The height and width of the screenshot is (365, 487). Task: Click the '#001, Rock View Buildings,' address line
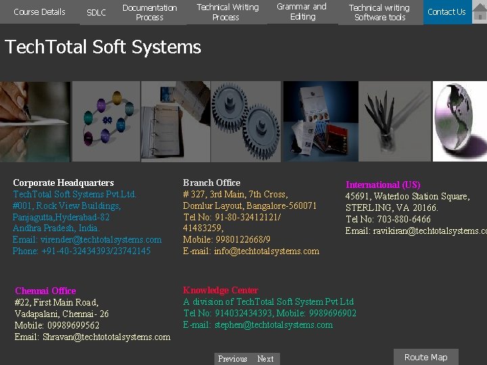[x=66, y=205]
